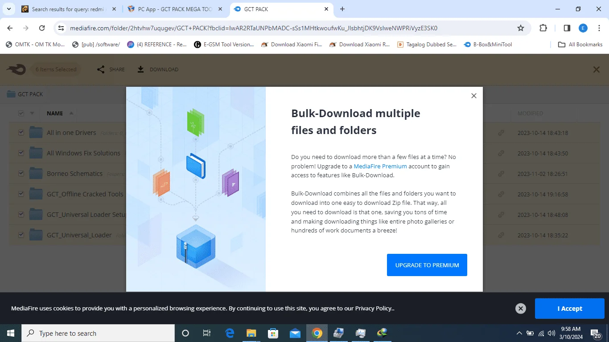Copy link icon for All in one Drivers
609x342 pixels.
[501, 133]
